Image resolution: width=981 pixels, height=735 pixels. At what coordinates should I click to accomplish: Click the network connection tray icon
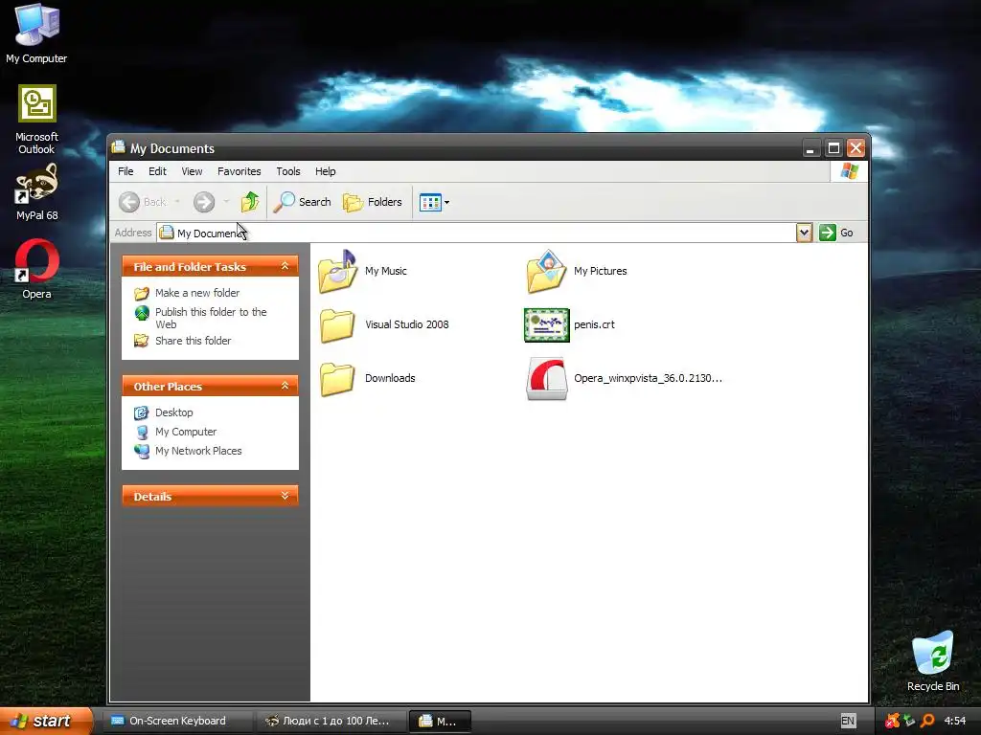pyautogui.click(x=910, y=721)
